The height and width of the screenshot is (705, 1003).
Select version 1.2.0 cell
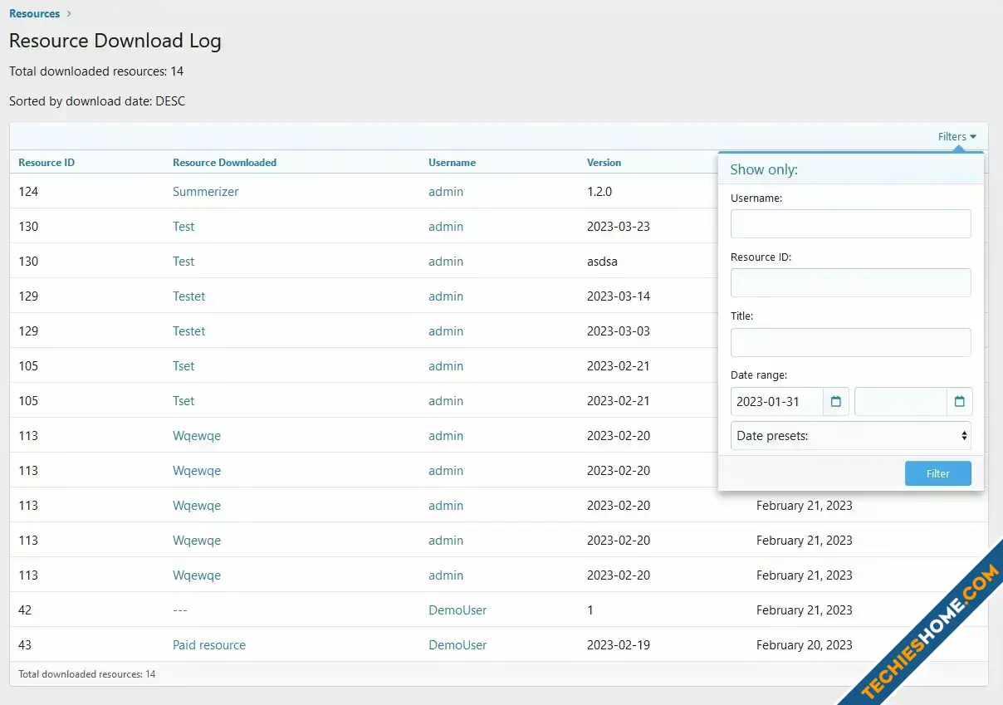coord(599,192)
